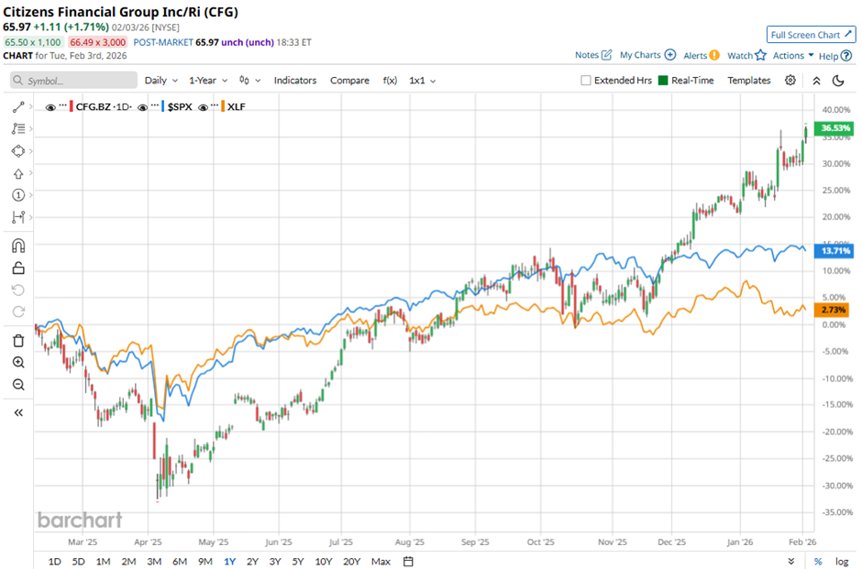Hide the $SPX comparison line
862x569 pixels.
tap(142, 107)
